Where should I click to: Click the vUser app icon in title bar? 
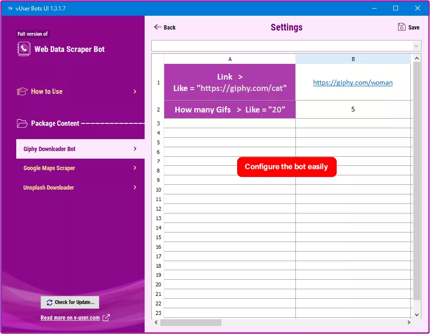point(10,8)
